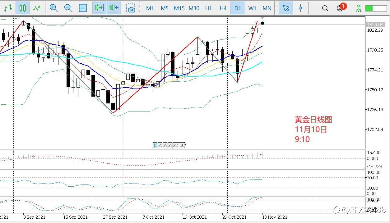Click the 30.00 RSI level label
Viewport: 390px width, 223px height.
373,188
